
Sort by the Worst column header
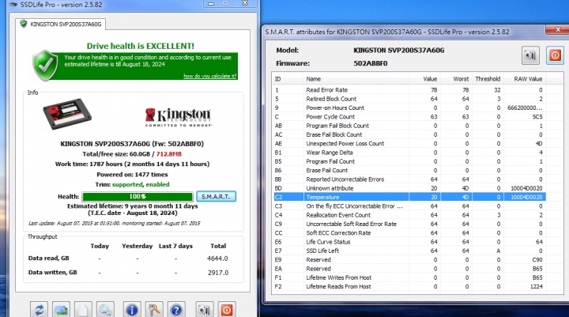click(x=455, y=79)
